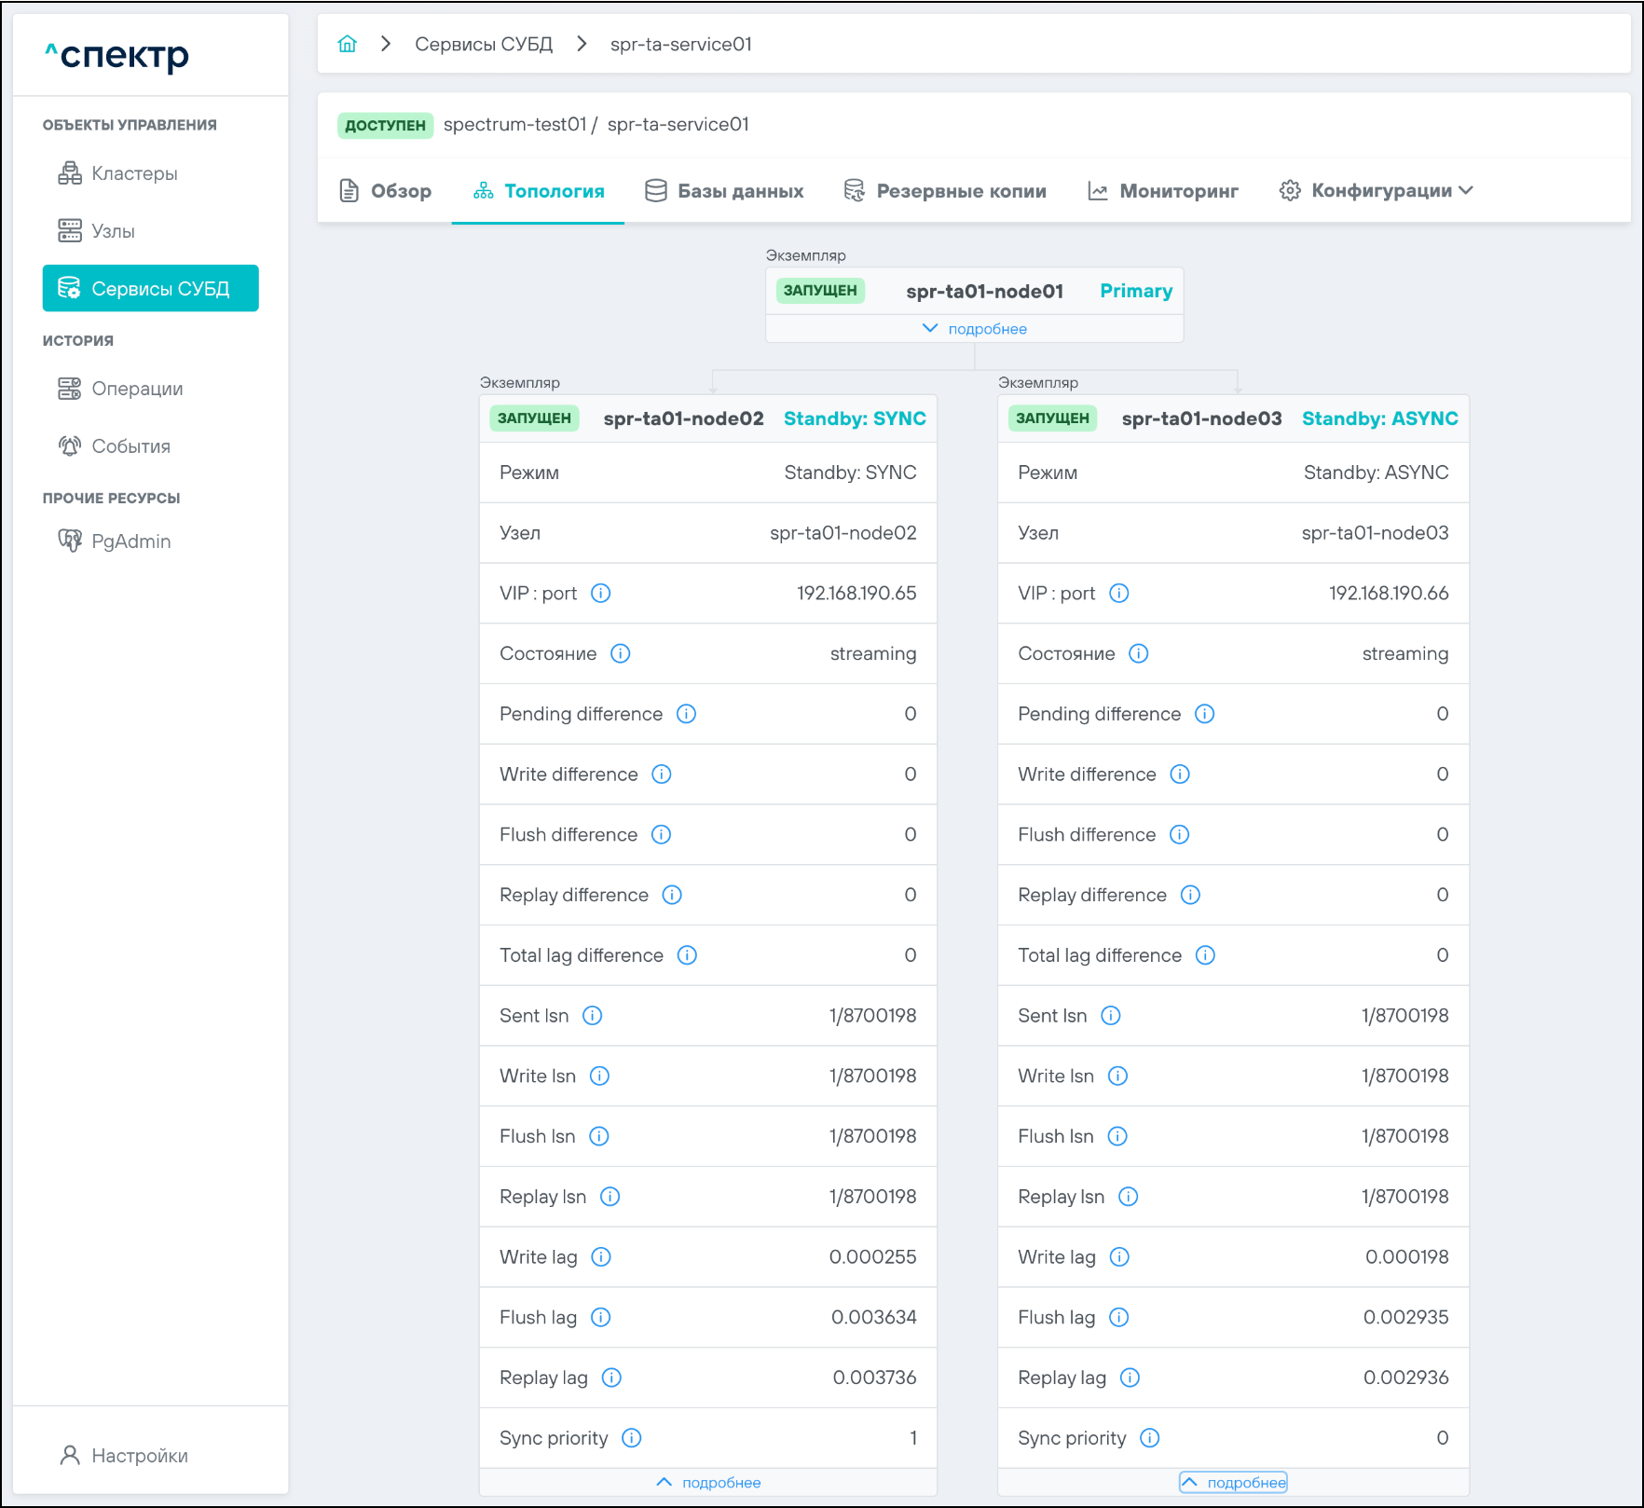The width and height of the screenshot is (1644, 1508).
Task: Switch to the Обзор tab
Action: (385, 191)
